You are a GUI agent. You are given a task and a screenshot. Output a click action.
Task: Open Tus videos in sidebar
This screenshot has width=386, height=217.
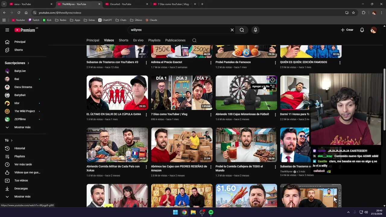pyautogui.click(x=23, y=181)
